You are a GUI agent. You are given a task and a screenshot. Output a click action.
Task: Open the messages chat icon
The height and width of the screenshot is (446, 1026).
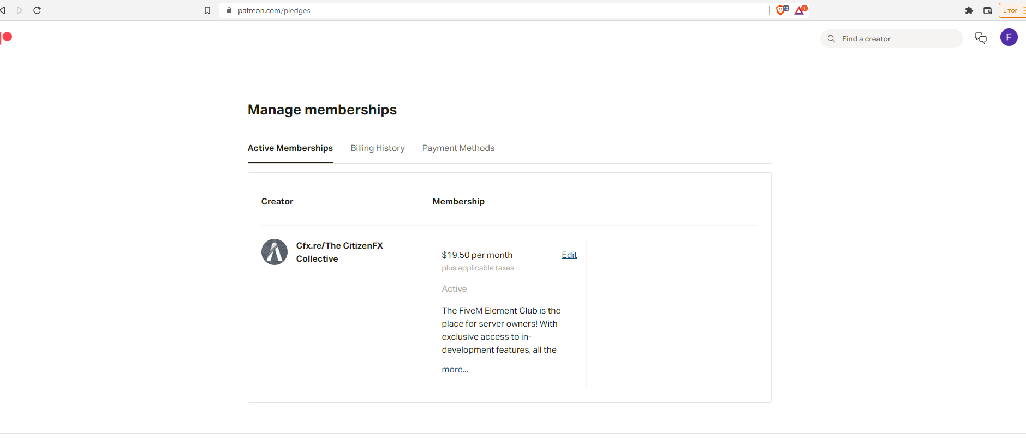(981, 38)
